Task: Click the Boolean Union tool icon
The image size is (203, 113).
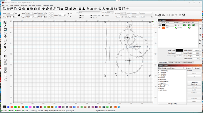Action: click(5, 60)
